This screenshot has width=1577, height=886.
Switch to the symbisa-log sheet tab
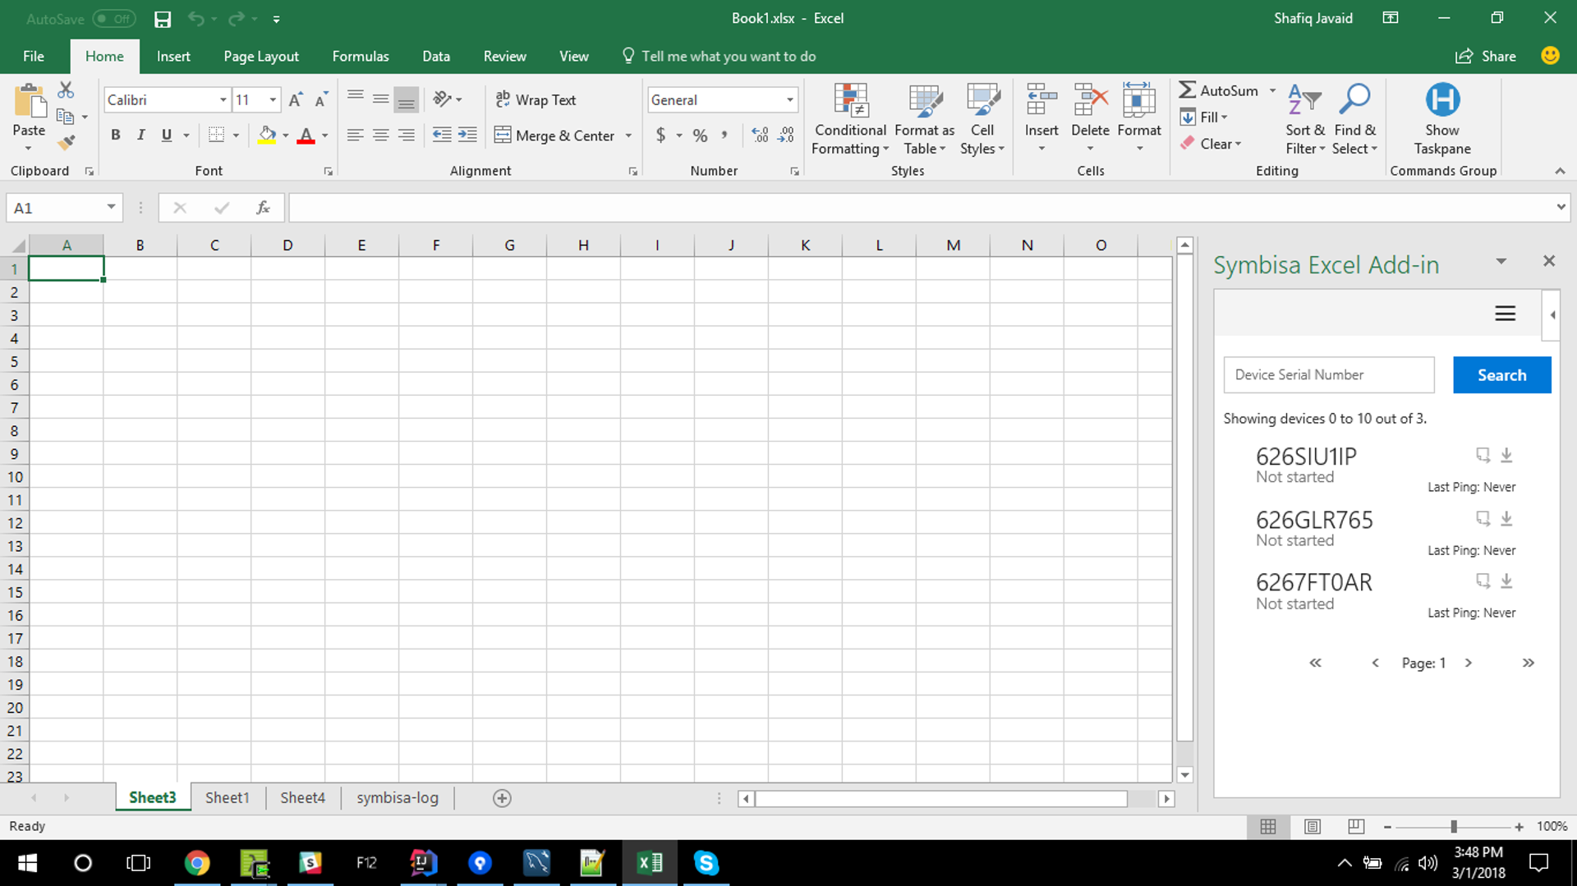[x=397, y=798]
